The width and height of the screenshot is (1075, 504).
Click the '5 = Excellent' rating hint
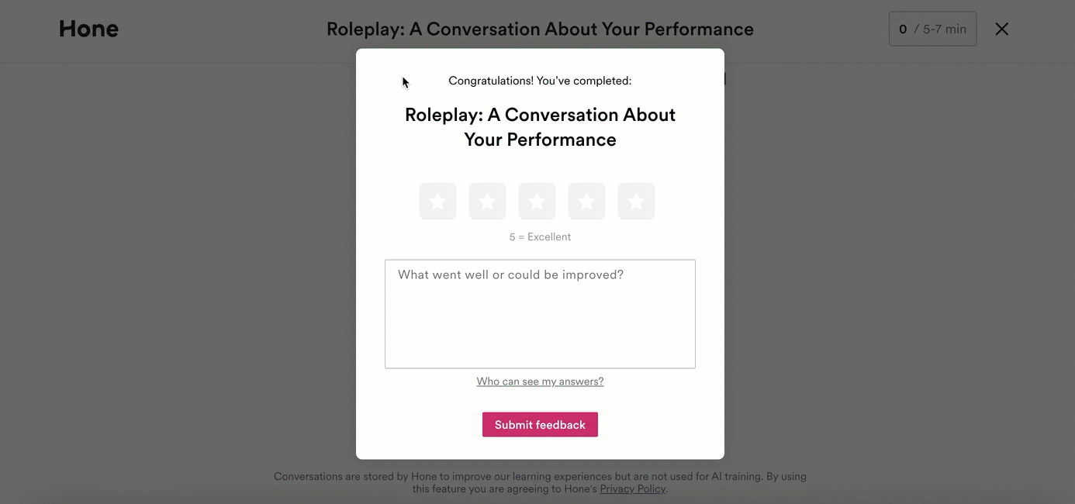click(540, 237)
